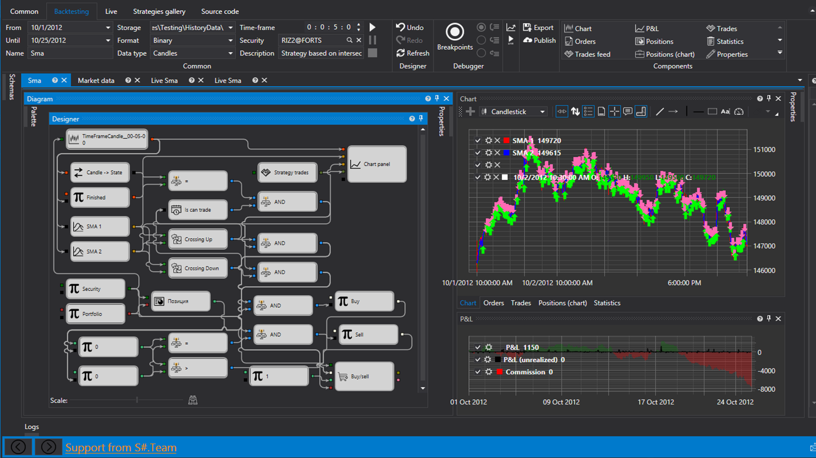Select the Buy/sell node in the diagram
The height and width of the screenshot is (458, 816).
pos(364,376)
